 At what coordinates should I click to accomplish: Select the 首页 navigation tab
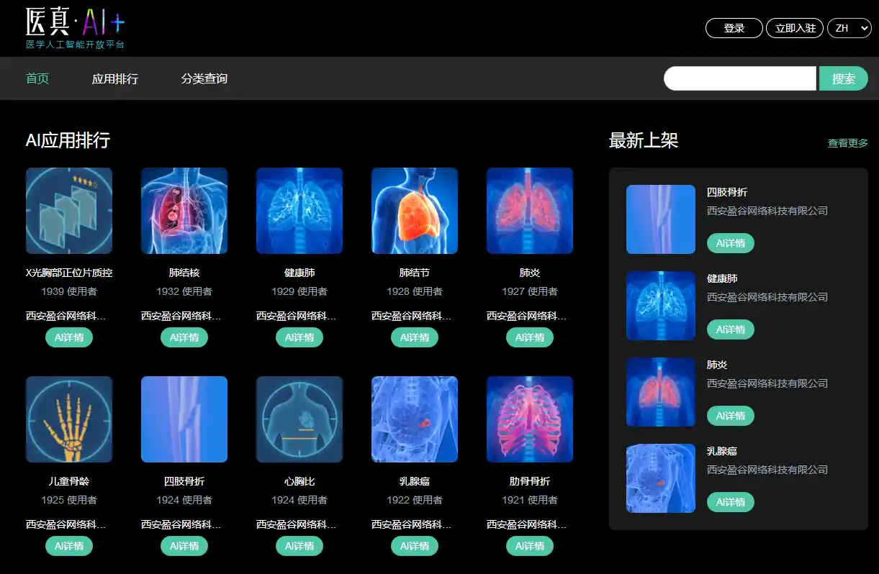pyautogui.click(x=37, y=78)
